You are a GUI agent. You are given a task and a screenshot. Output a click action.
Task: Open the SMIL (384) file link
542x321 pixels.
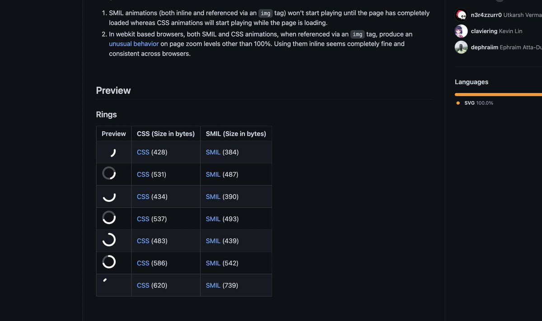213,152
